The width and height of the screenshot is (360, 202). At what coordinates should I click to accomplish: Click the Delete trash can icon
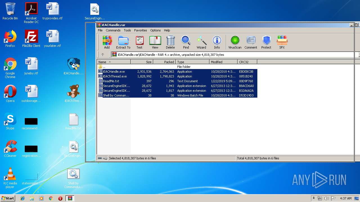170,42
